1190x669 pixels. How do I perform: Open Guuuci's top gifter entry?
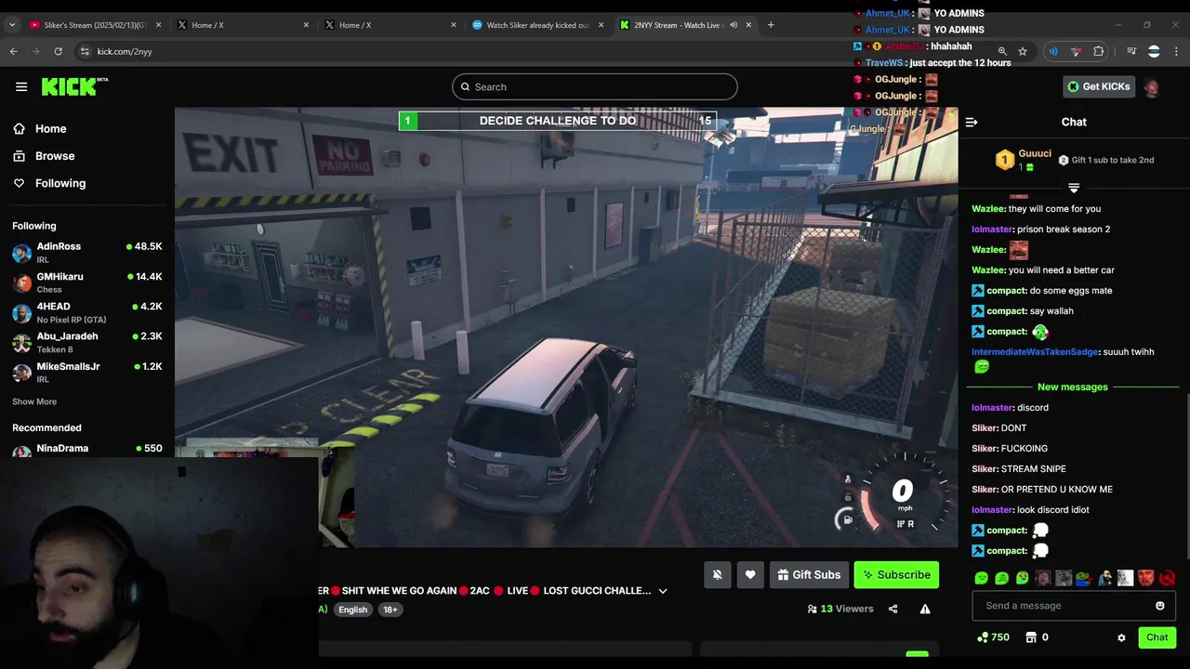1024,160
